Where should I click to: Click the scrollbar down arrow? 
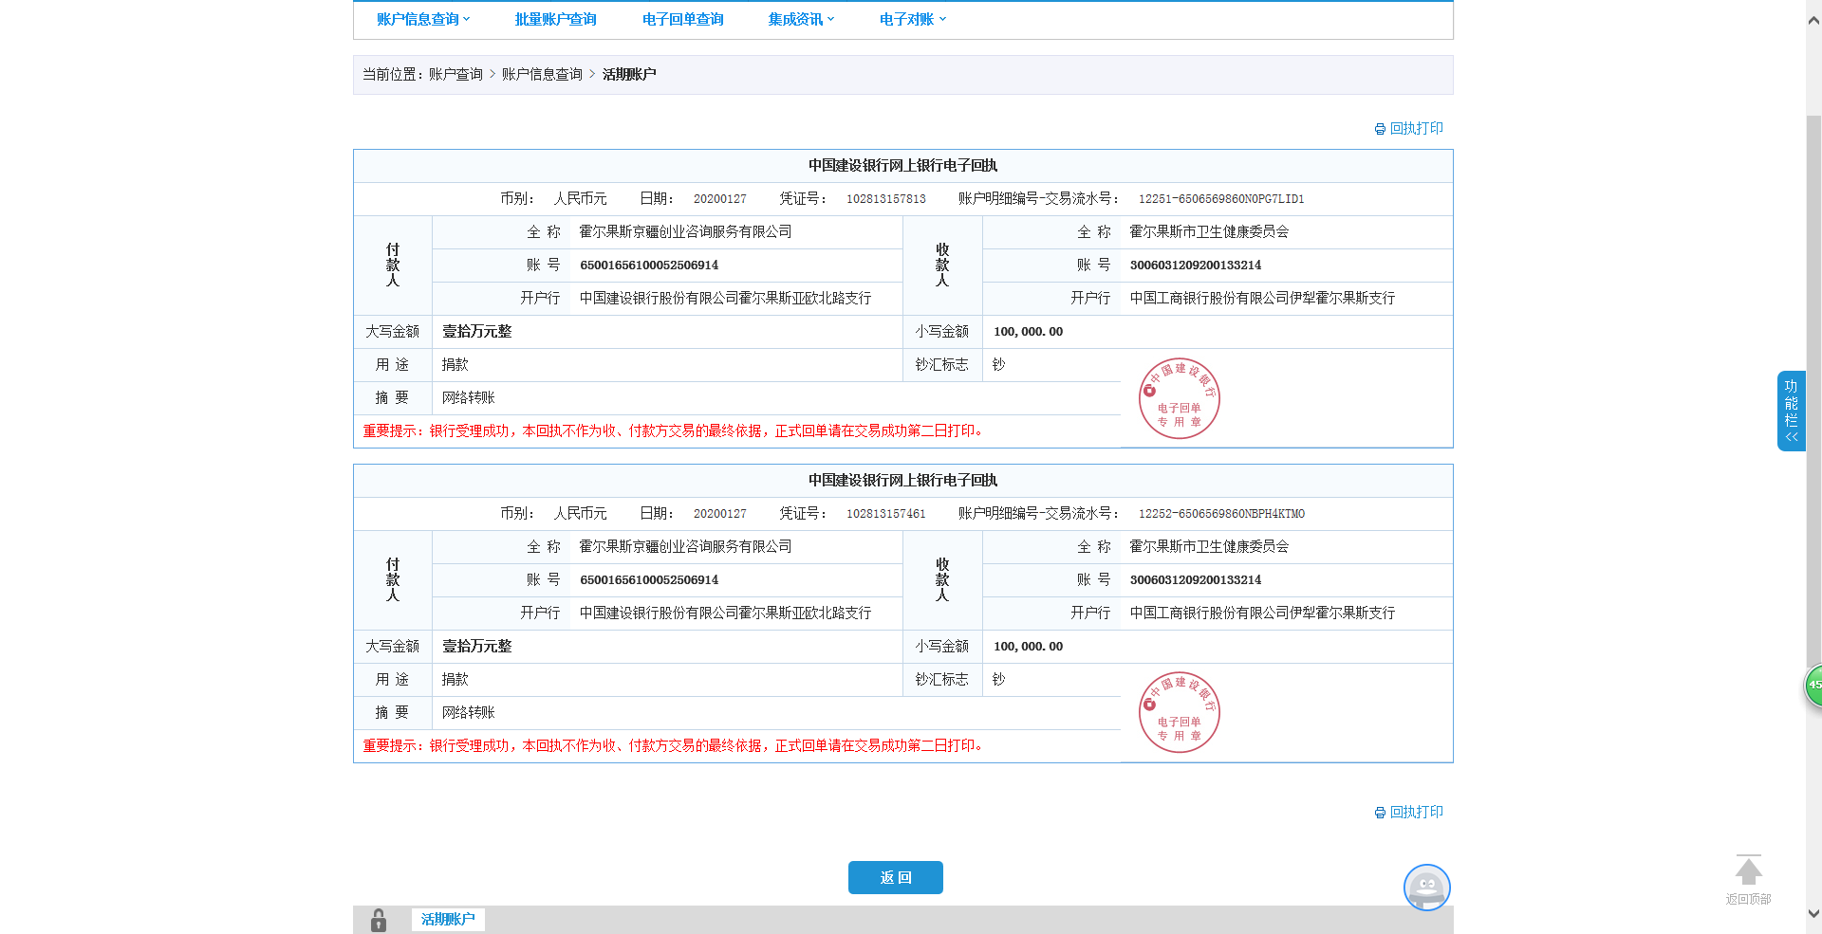[x=1813, y=914]
